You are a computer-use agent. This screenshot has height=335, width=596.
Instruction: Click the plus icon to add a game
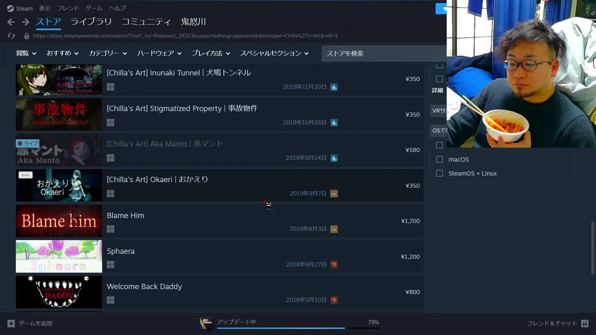pos(11,323)
